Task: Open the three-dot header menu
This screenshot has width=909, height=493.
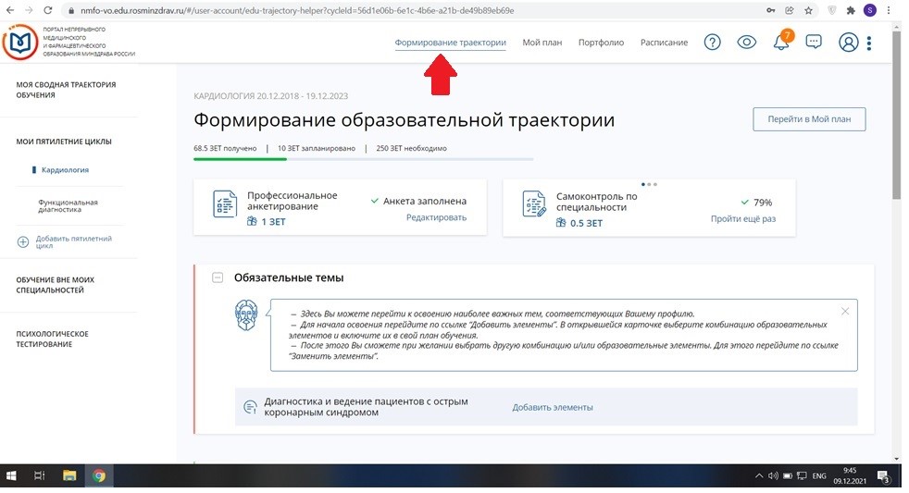Action: (x=869, y=43)
